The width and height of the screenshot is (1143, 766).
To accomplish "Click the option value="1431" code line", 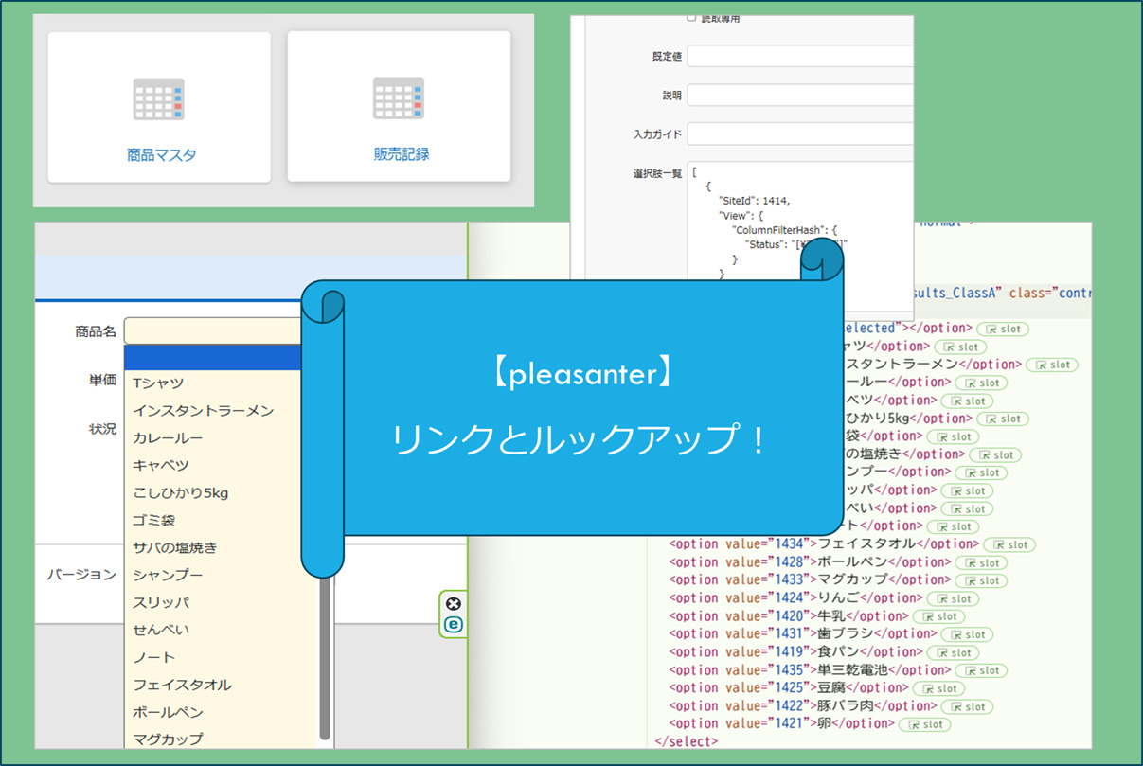I will coord(803,634).
